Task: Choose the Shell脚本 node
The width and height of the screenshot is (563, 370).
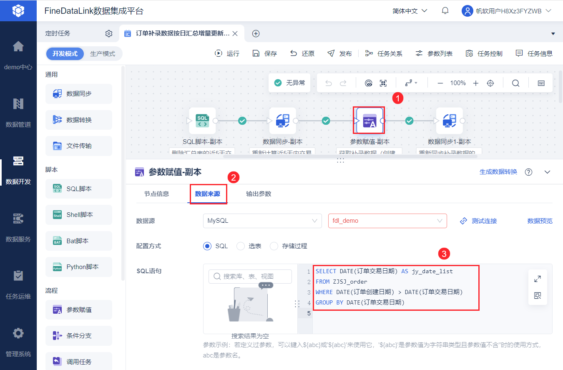Action: [79, 215]
